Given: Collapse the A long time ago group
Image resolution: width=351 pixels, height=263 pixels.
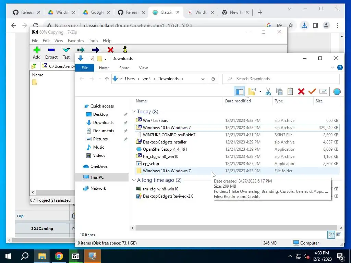Looking at the screenshot, I should 134,180.
